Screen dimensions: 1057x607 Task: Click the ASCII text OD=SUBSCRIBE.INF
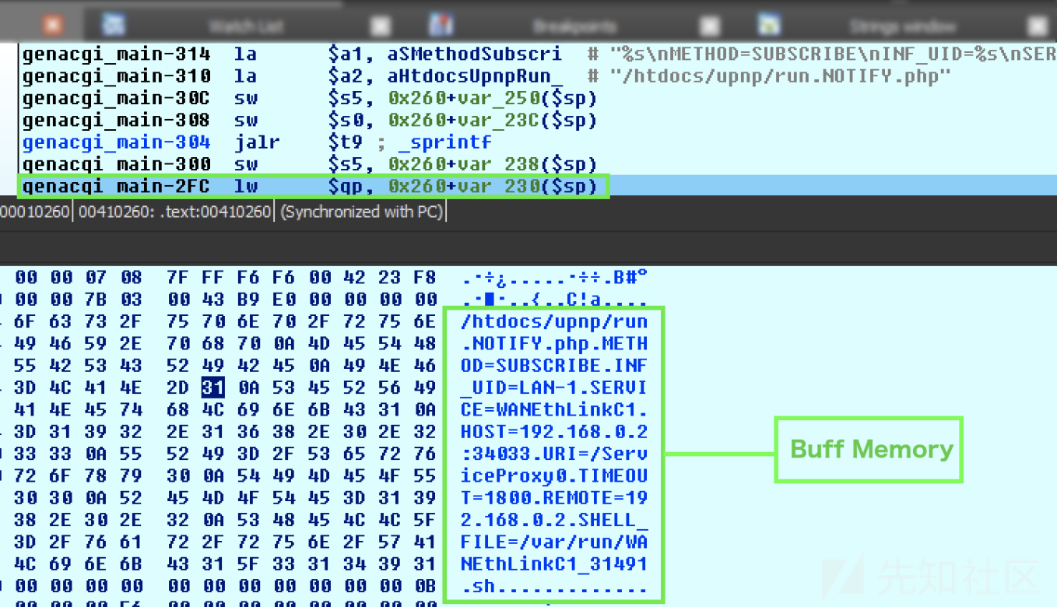(553, 365)
